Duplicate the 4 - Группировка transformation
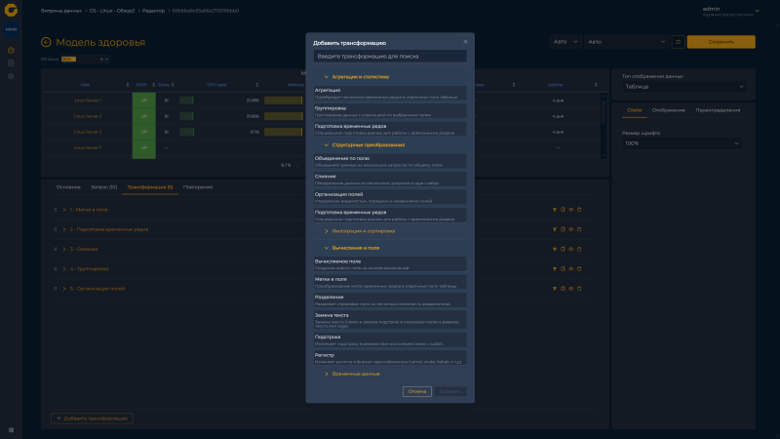780x439 pixels. tap(563, 269)
